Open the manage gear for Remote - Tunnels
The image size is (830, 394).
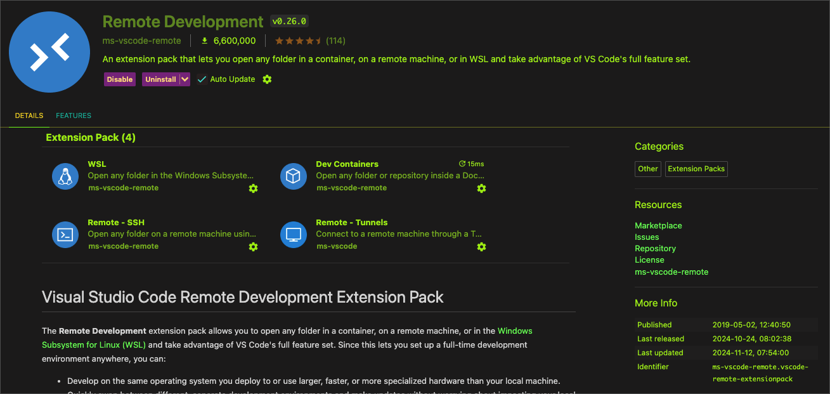tap(481, 247)
